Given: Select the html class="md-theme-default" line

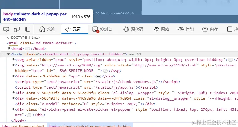Looking at the screenshot, I should point(41,43).
